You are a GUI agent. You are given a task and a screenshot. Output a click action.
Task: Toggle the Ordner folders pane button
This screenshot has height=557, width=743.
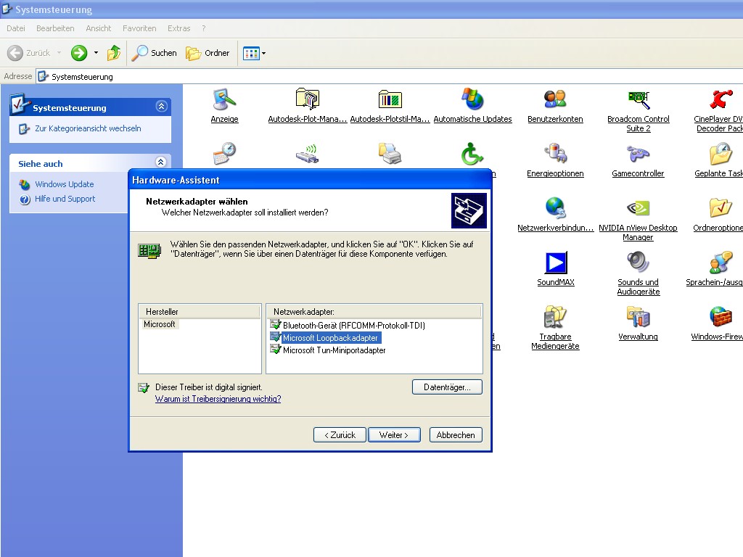(208, 52)
